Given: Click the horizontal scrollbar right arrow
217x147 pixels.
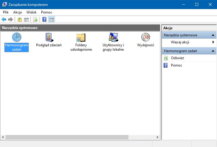Looking at the screenshot, I should (x=157, y=137).
